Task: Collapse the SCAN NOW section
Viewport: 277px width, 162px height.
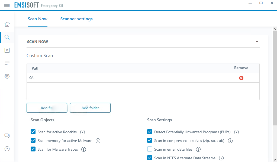Action: [257, 42]
